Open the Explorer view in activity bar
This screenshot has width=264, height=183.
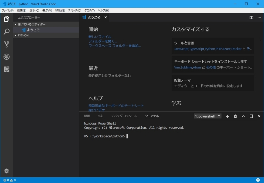point(6,19)
